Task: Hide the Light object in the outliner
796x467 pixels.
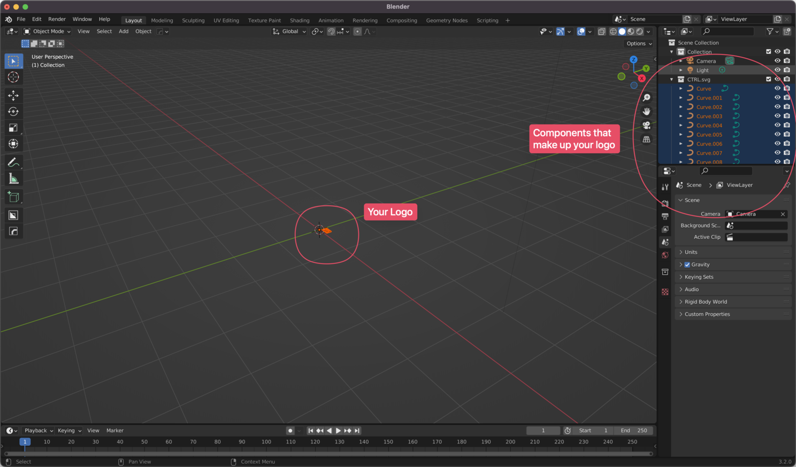Action: pos(777,70)
